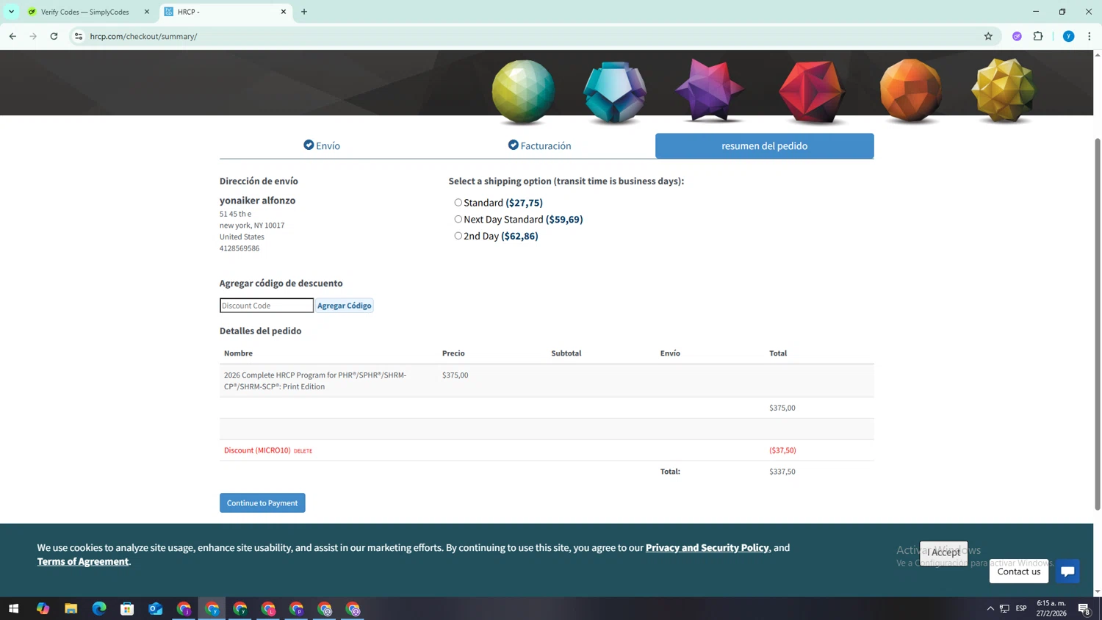This screenshot has height=620, width=1102.
Task: Switch to Chrome window with 'L' profile badge
Action: coord(268,608)
